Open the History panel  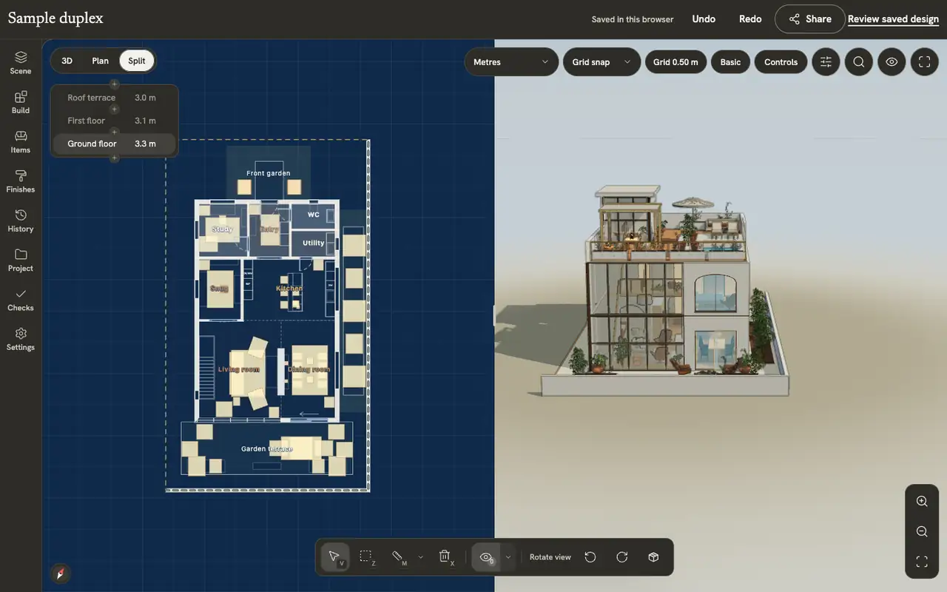pyautogui.click(x=21, y=221)
